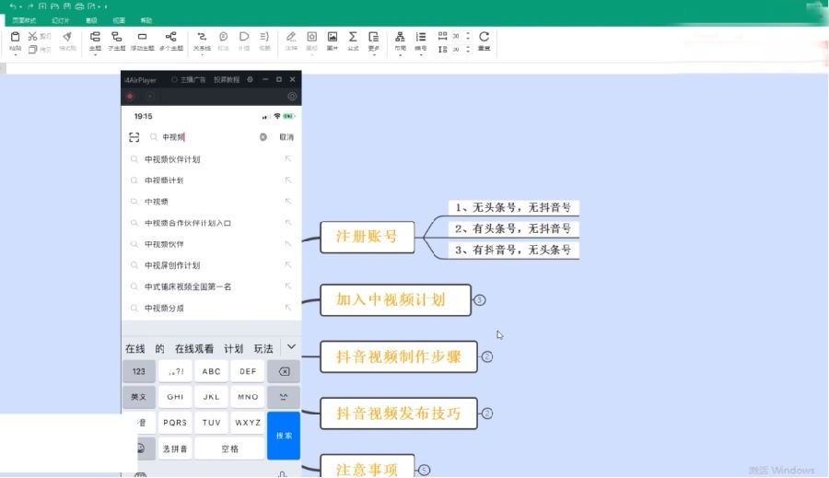The height and width of the screenshot is (478, 829).
Task: Open the 视图 ribbon tab
Action: coord(119,20)
